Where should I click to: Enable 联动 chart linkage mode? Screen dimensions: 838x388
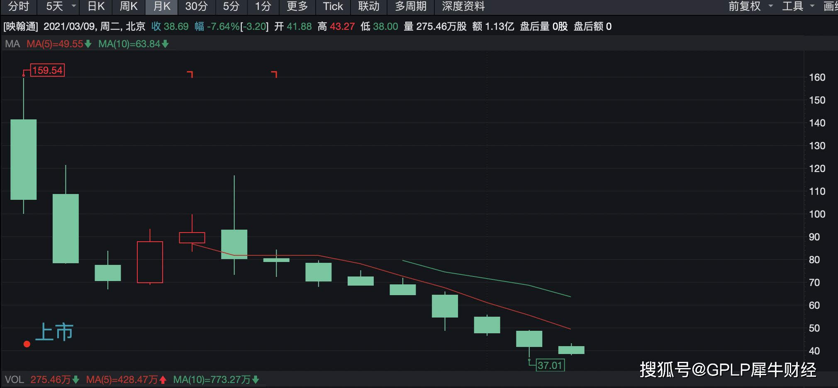[x=368, y=7]
